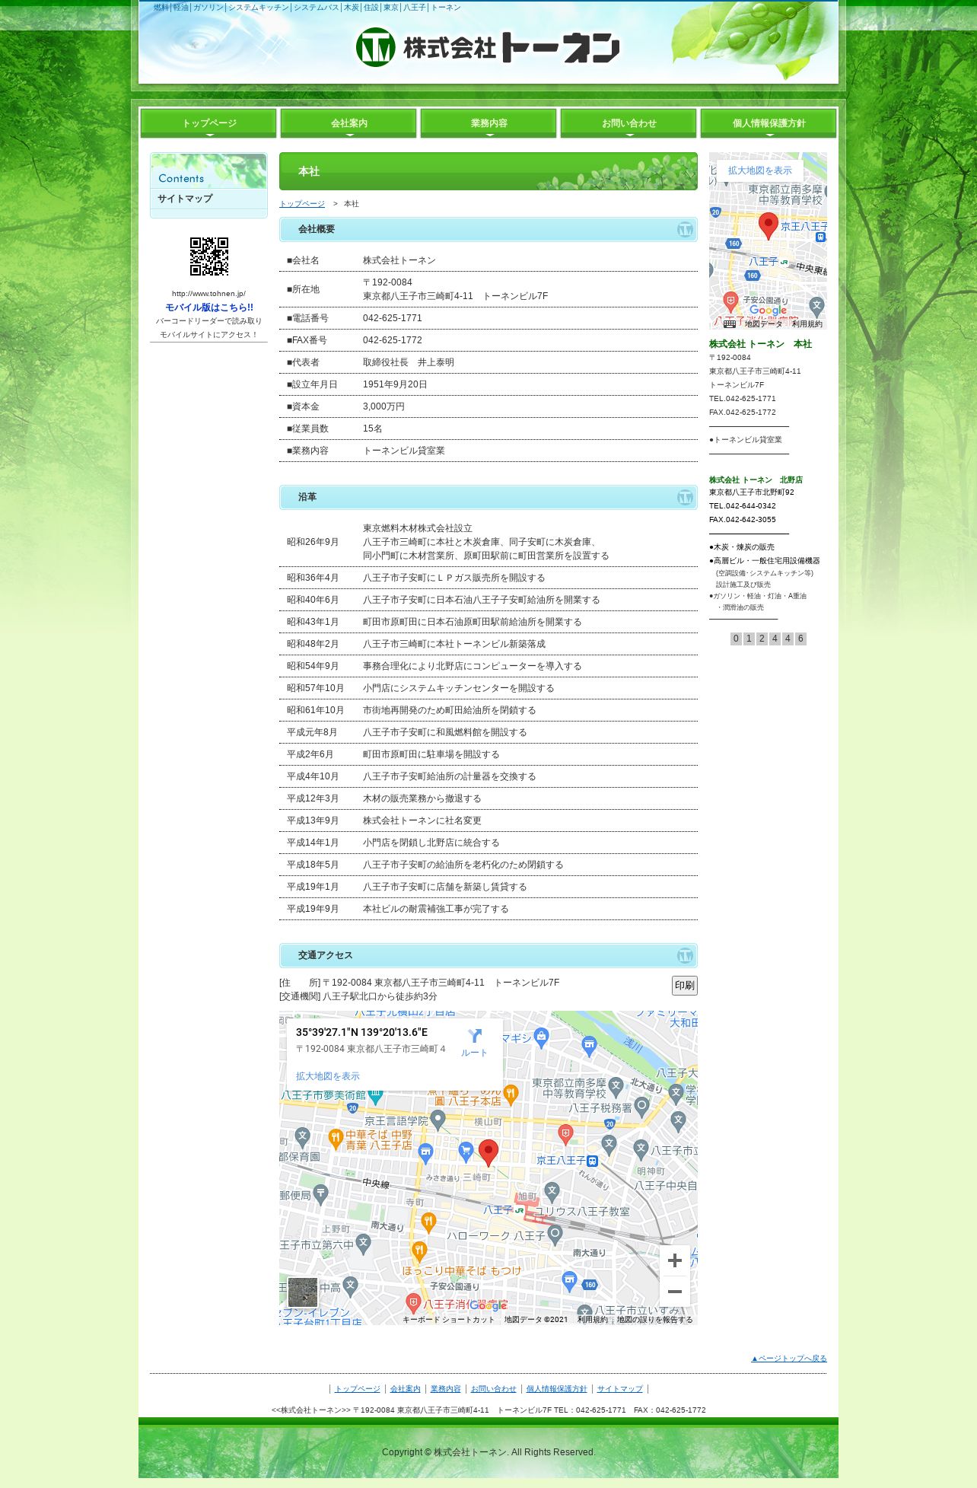
Task: Click 利用規約 on large map footer
Action: click(592, 1320)
